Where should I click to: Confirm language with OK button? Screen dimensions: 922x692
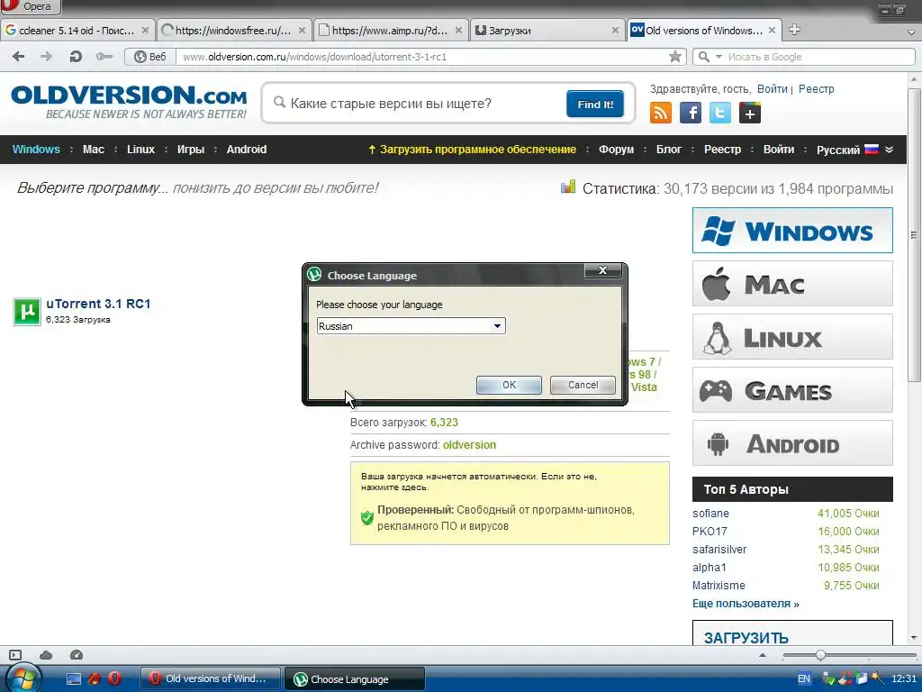click(x=510, y=385)
